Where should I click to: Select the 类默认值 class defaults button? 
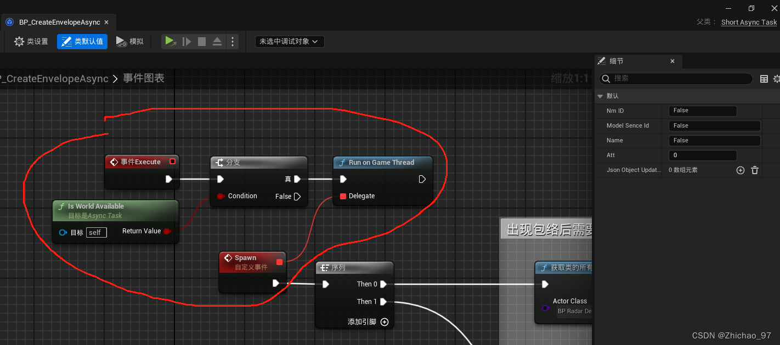point(82,42)
